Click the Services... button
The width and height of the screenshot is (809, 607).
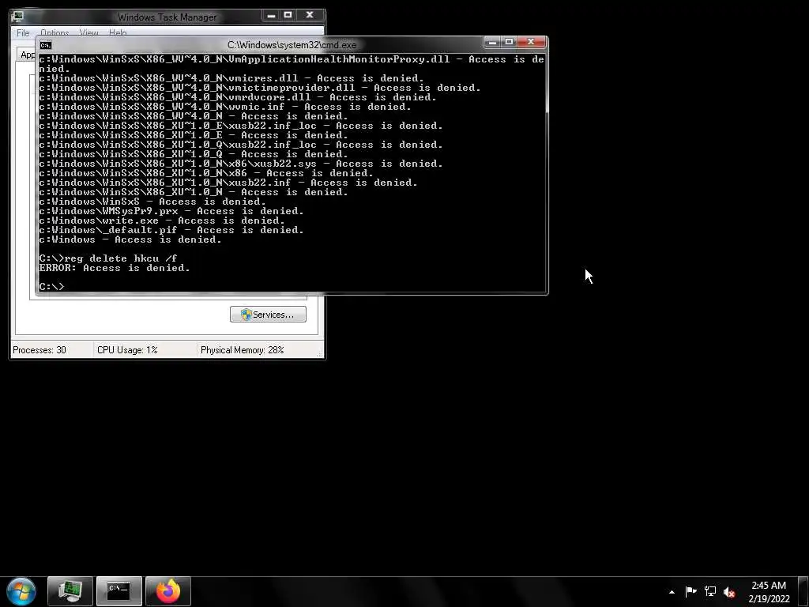tap(268, 315)
